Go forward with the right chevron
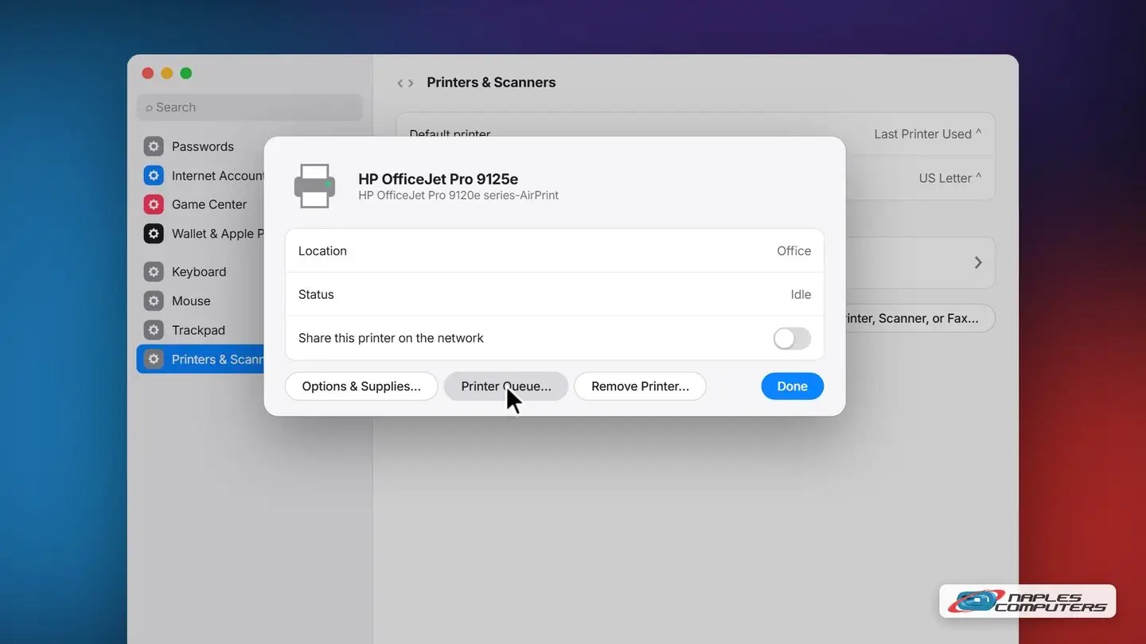The width and height of the screenshot is (1146, 644). point(411,83)
